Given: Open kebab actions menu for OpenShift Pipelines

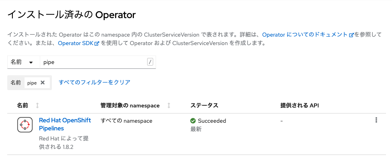Looking at the screenshot, I should (x=376, y=120).
